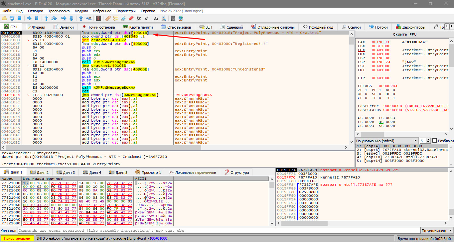Open the calling convention stdcall dropdown
The height and width of the screenshot is (242, 454).
coord(386,141)
